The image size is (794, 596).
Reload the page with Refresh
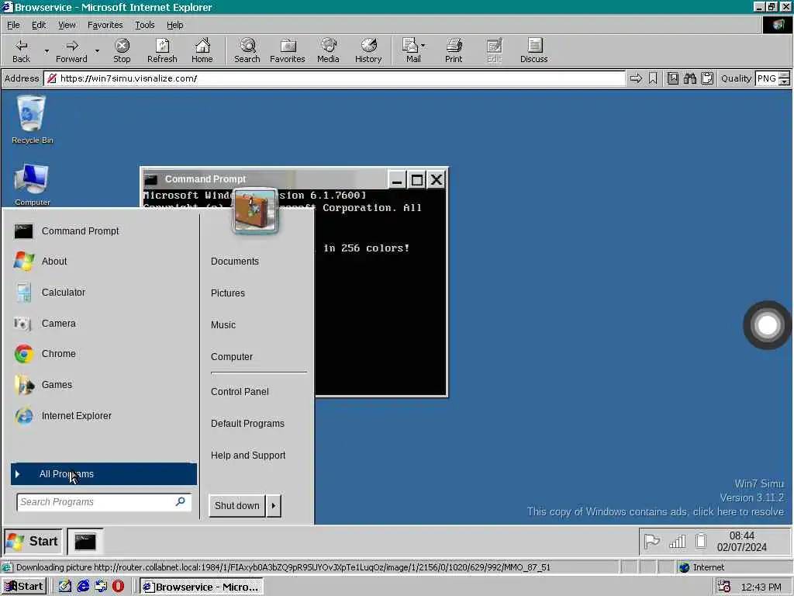(x=162, y=50)
